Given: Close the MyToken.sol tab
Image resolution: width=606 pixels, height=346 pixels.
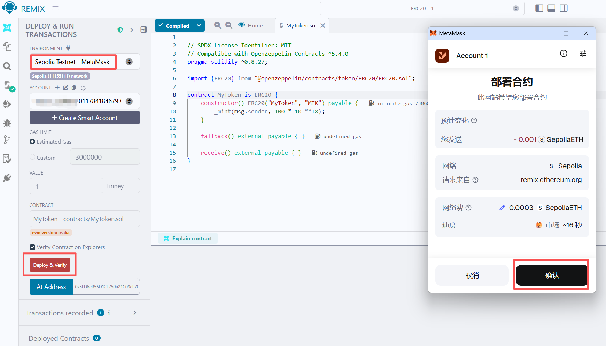Looking at the screenshot, I should 323,25.
